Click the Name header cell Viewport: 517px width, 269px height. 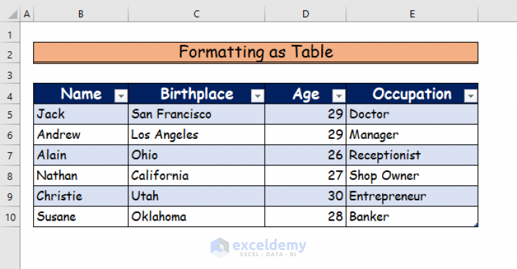[x=81, y=94]
